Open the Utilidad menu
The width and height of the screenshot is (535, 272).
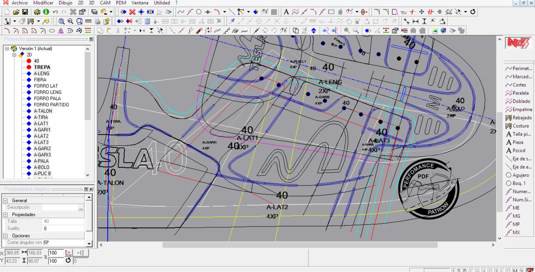pyautogui.click(x=162, y=3)
